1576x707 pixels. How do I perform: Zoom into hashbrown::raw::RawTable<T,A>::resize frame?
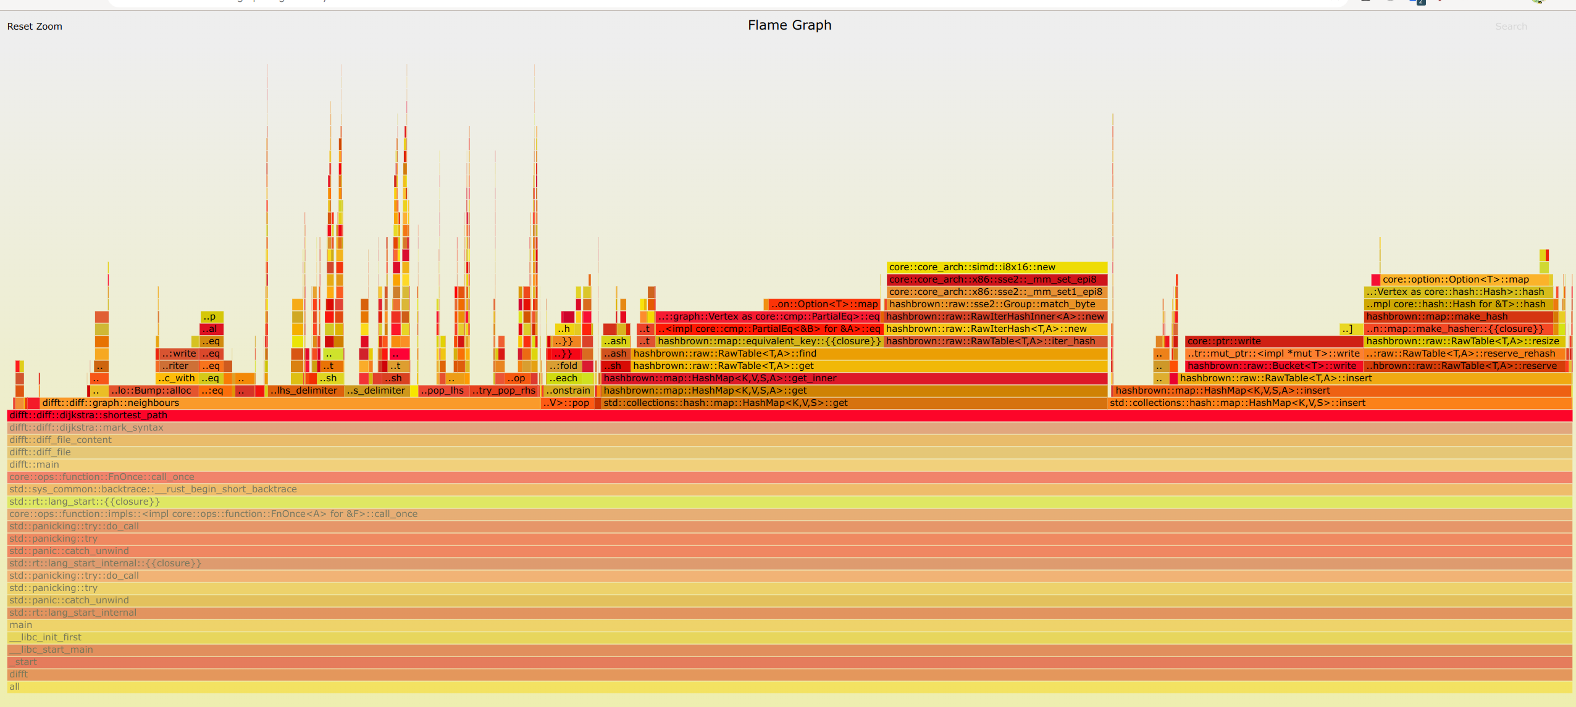point(1462,341)
